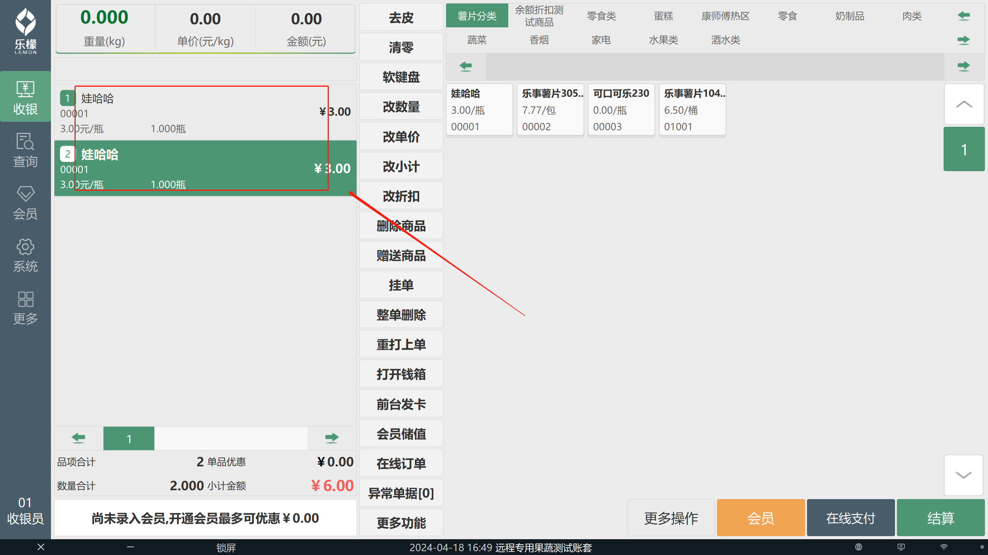The height and width of the screenshot is (555, 988).
Task: Add product card 娃哈哈 00001
Action: [x=480, y=110]
